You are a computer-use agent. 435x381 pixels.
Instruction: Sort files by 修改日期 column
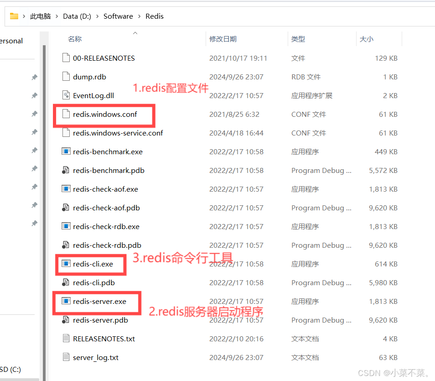223,39
